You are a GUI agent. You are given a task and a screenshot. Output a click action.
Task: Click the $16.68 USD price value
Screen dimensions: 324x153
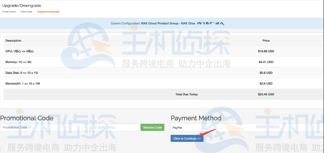click(x=266, y=51)
